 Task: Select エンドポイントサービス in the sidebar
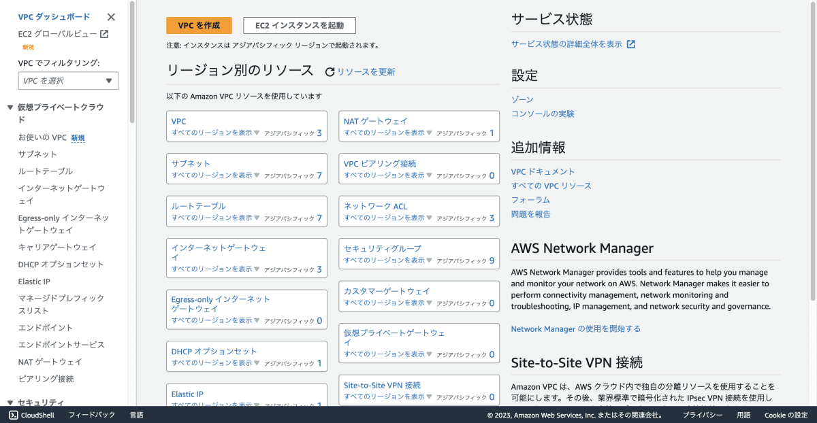(x=61, y=345)
